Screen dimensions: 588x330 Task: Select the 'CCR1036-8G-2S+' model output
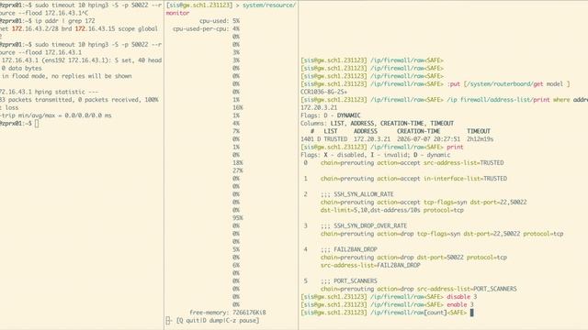point(323,92)
